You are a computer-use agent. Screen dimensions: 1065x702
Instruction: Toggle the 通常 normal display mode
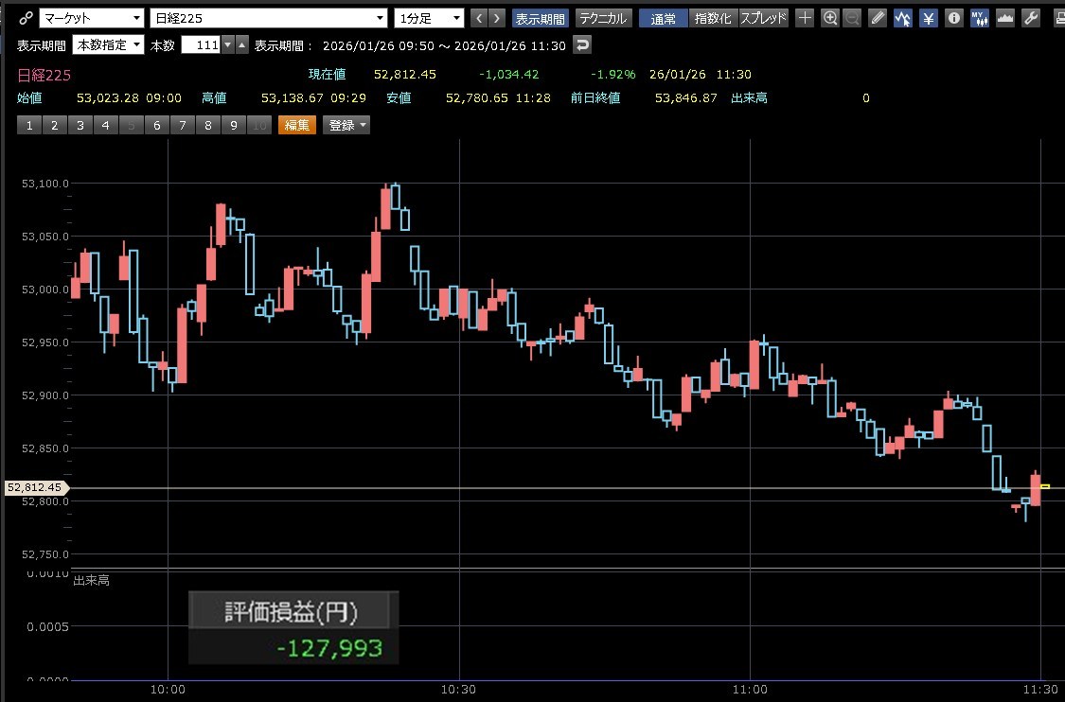click(663, 18)
